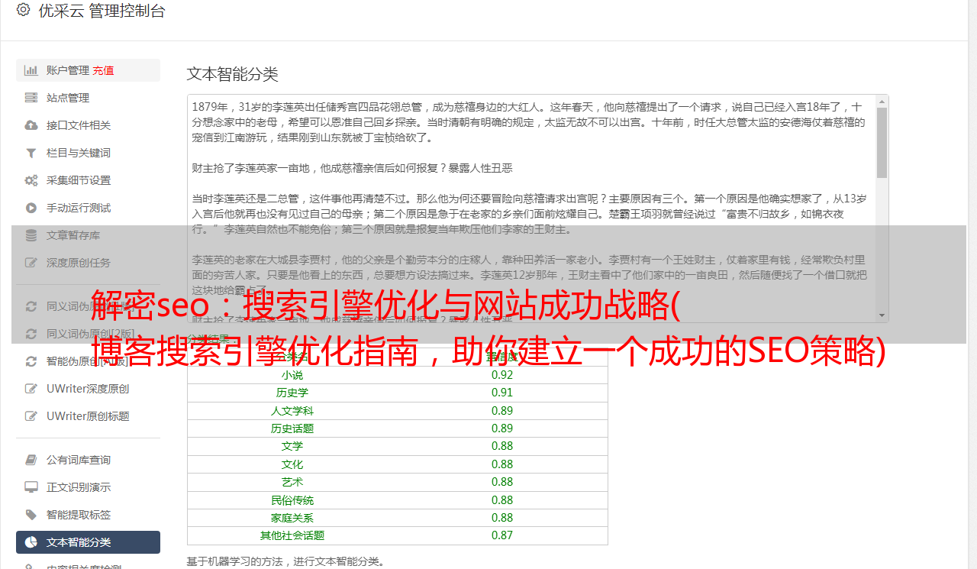
Task: Open UWriter深度原创 sidebar link
Action: point(88,389)
